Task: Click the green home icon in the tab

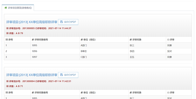Action: pos(6,8)
